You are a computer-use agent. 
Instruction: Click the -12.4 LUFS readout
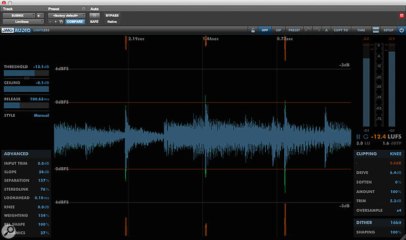[386, 136]
